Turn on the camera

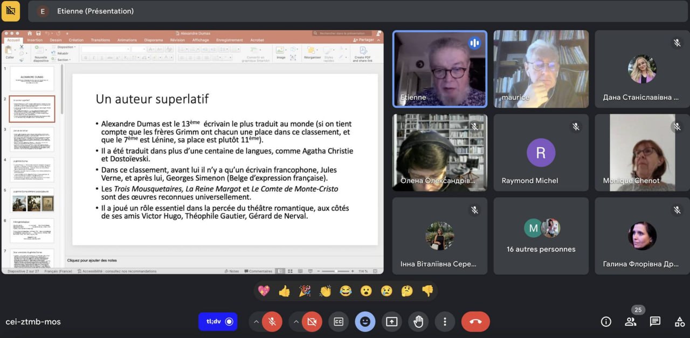[x=312, y=322]
